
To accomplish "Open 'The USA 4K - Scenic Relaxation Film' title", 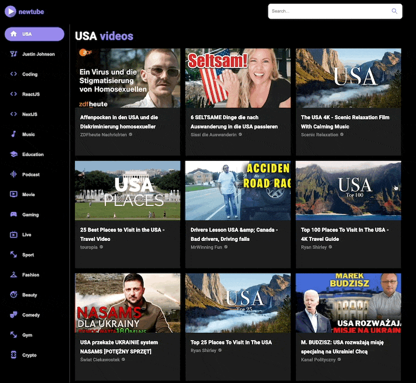I will [x=345, y=122].
